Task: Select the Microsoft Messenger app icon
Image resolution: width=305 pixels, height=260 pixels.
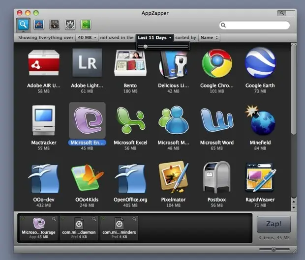Action: (x=174, y=120)
